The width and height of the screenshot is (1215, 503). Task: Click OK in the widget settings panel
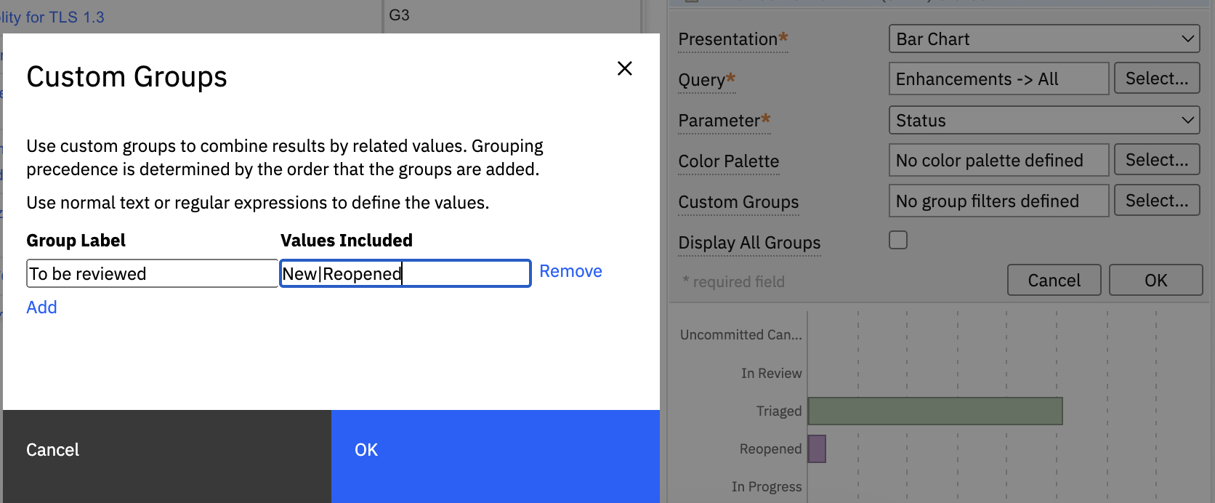(1155, 281)
